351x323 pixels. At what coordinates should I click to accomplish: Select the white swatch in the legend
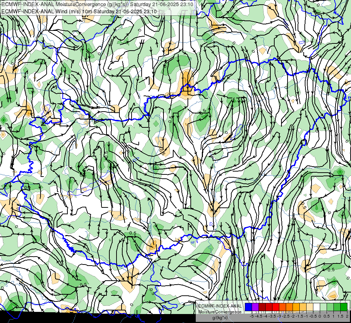[317, 307]
